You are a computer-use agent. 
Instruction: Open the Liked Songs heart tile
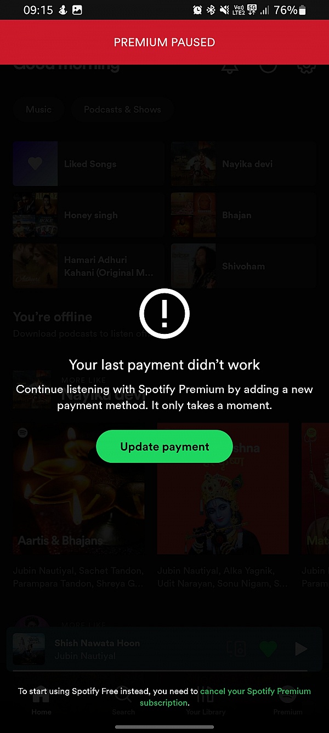point(88,164)
